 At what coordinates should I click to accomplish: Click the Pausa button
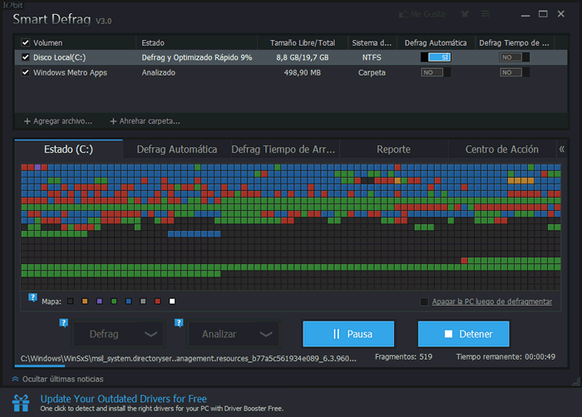click(348, 334)
